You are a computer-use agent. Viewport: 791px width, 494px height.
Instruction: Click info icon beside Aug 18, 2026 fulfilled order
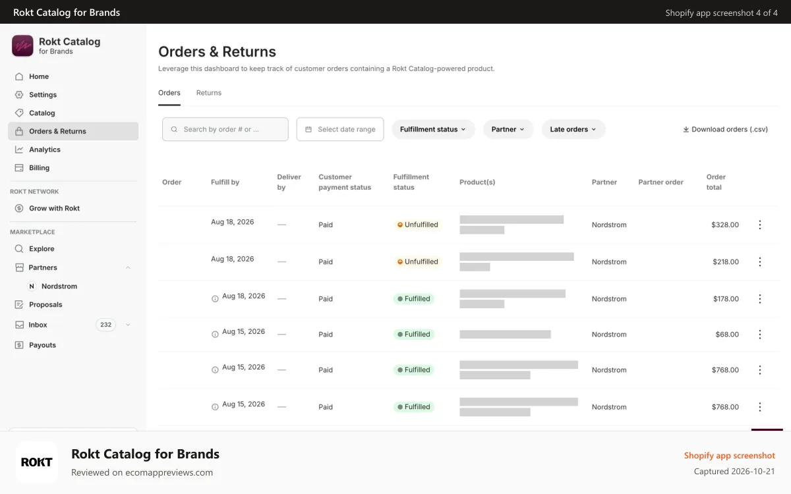point(215,299)
